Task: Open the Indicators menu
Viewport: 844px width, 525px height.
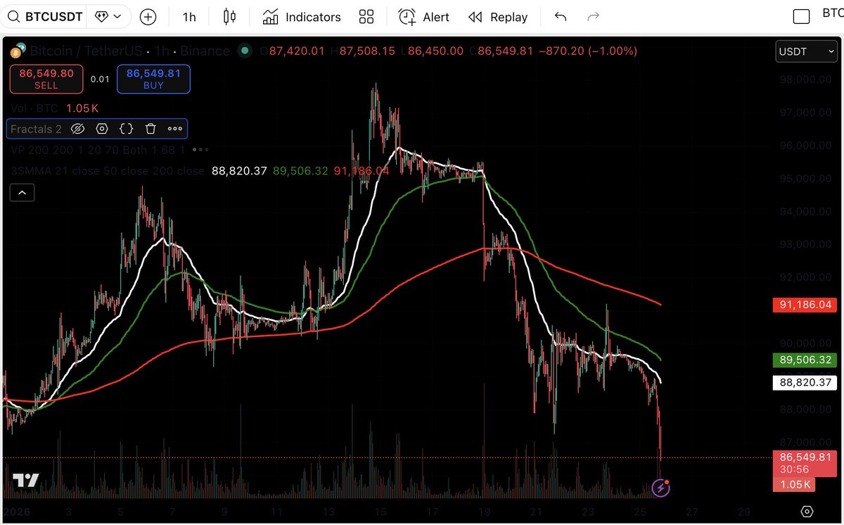Action: point(301,16)
